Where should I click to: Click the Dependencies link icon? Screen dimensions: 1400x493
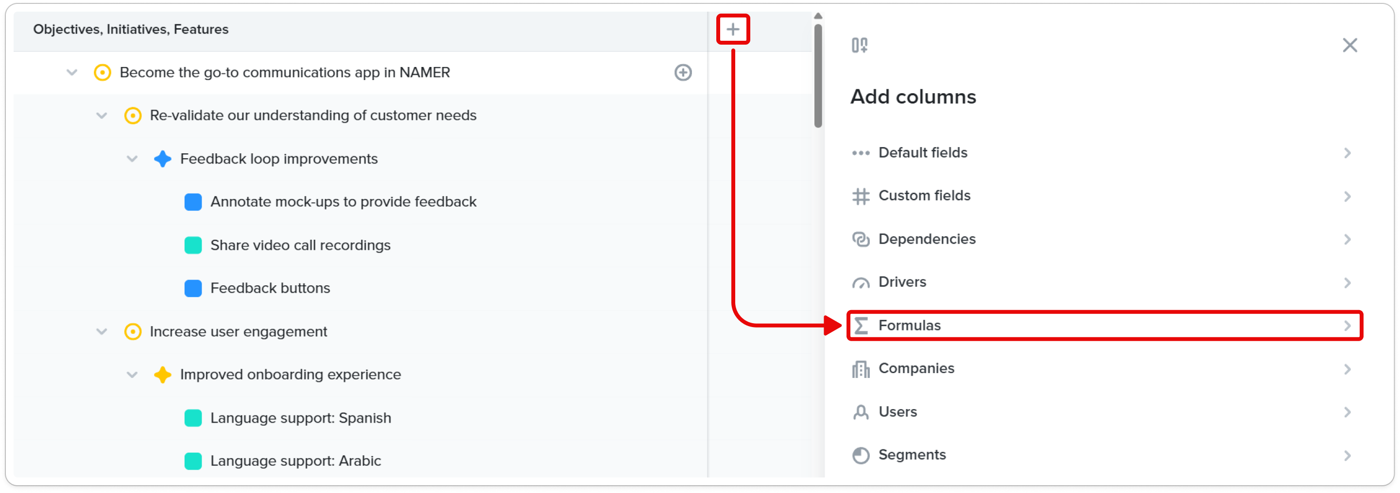[x=860, y=239]
